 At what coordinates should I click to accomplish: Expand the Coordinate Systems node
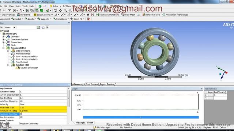coord(3,39)
